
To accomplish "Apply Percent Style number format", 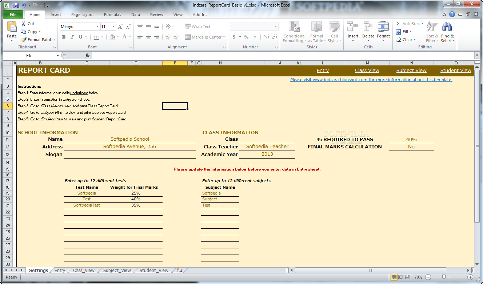I will tap(246, 37).
